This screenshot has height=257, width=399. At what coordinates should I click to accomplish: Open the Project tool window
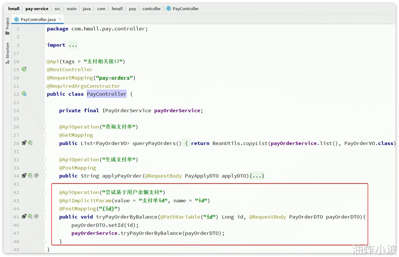7,26
